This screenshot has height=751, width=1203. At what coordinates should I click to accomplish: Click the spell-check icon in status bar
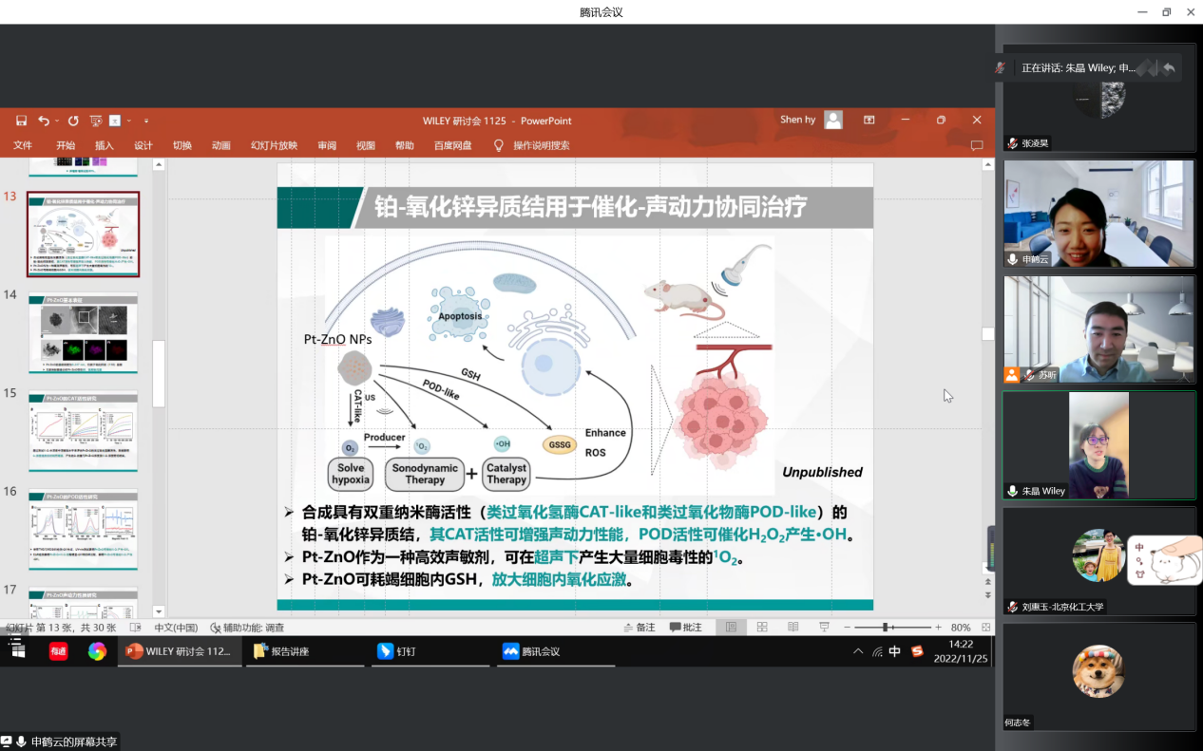pos(136,628)
